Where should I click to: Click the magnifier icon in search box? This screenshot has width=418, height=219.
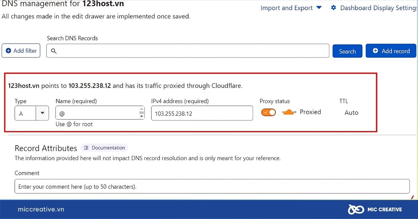pyautogui.click(x=54, y=51)
